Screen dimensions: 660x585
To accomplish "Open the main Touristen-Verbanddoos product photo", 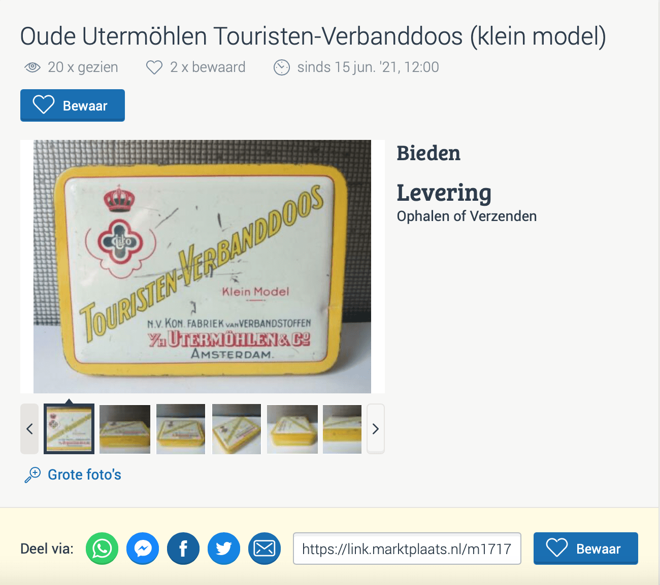I will tap(202, 267).
